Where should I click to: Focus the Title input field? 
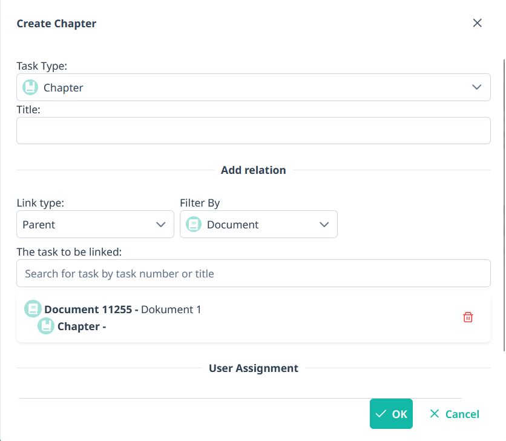pyautogui.click(x=253, y=131)
